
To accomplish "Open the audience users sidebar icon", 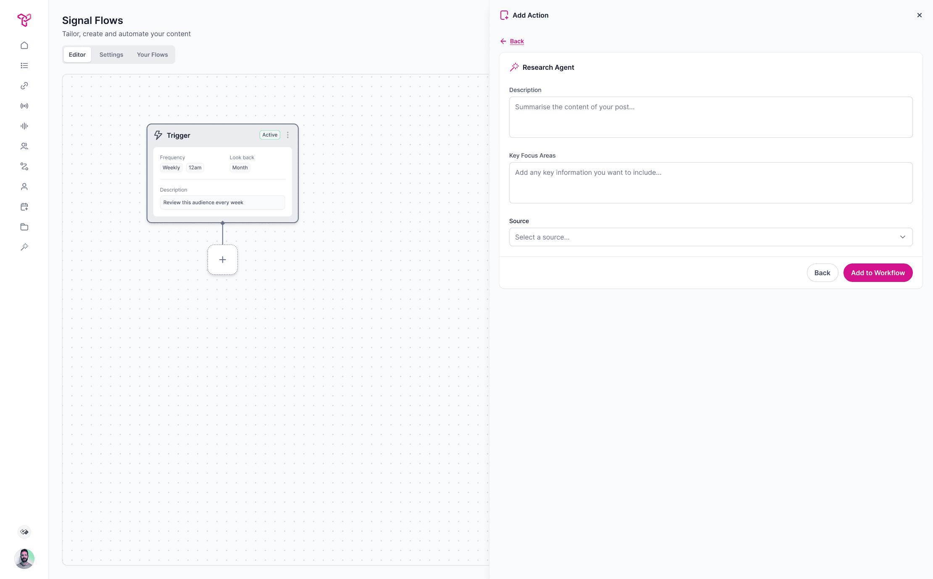I will (x=24, y=146).
